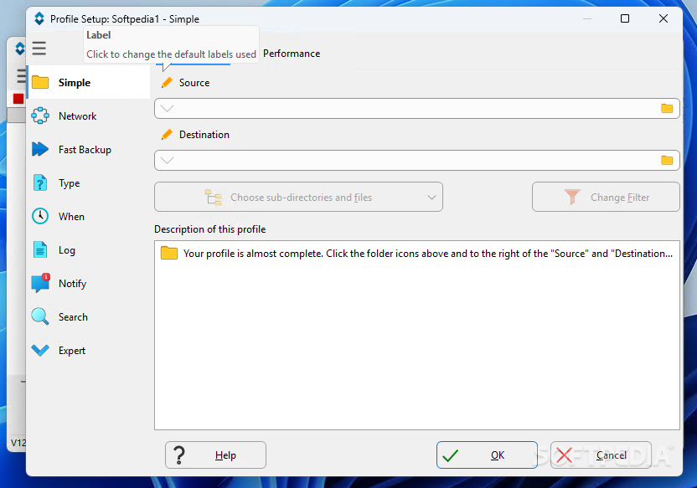Screen dimensions: 697x488
Task: Open the Network settings icon
Action: click(40, 116)
